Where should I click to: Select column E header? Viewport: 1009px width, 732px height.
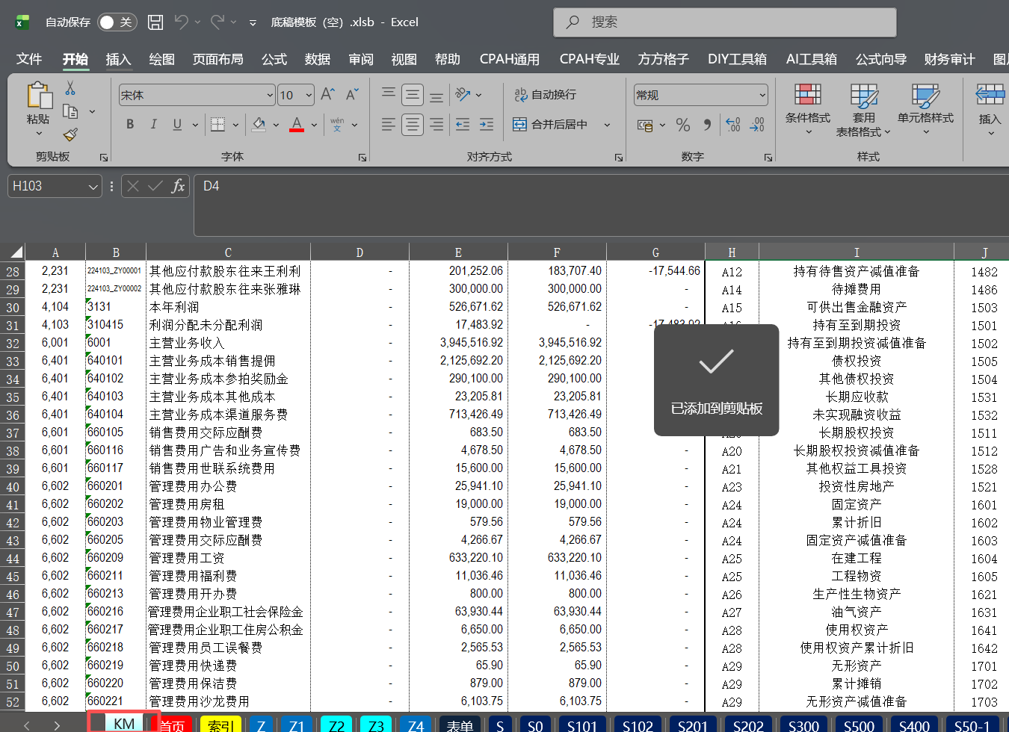tap(458, 252)
